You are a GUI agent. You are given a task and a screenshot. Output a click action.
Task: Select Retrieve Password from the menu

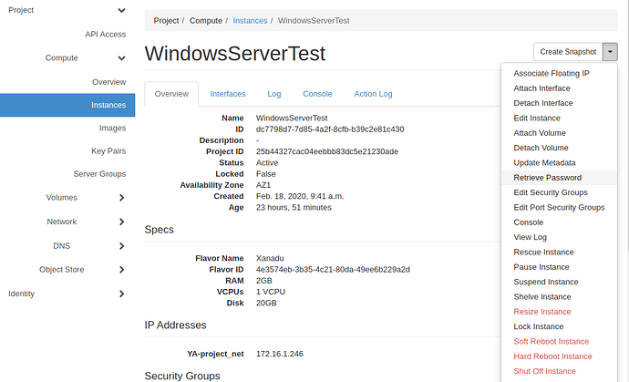point(547,178)
